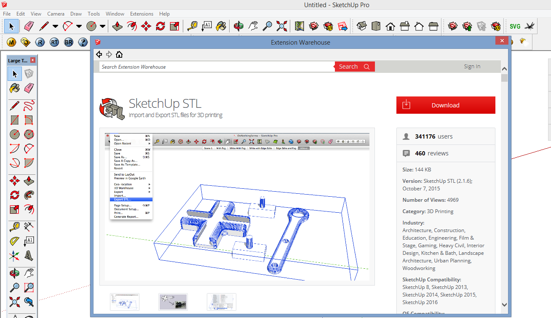This screenshot has width=551, height=318.
Task: Activate the Push/Pull tool
Action: point(117,26)
